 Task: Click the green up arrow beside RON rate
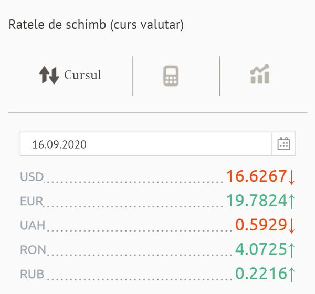click(x=291, y=250)
